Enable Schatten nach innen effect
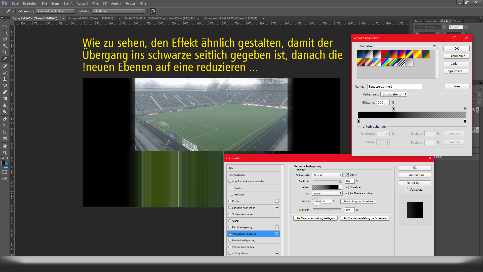Screen dimensions: 483x272 point(230,208)
